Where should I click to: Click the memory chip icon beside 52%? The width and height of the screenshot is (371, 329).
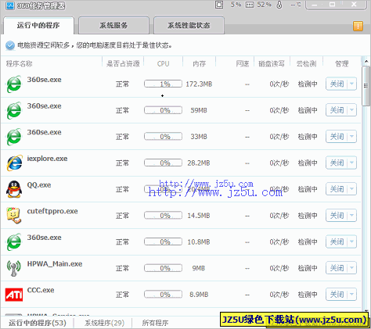(250, 5)
